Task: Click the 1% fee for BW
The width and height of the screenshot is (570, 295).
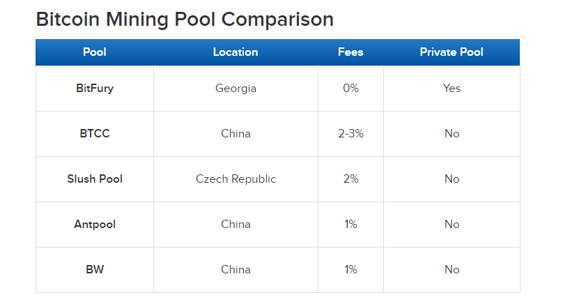Action: (351, 270)
